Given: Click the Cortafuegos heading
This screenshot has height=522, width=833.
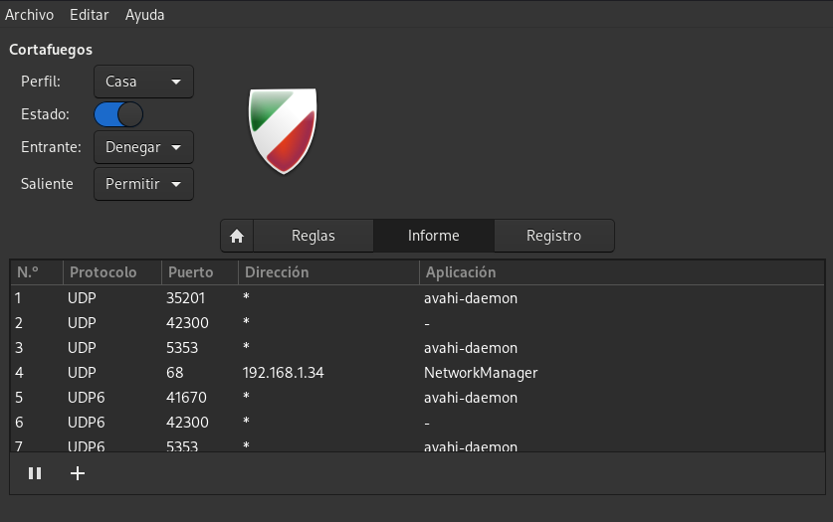Looking at the screenshot, I should click(x=51, y=50).
